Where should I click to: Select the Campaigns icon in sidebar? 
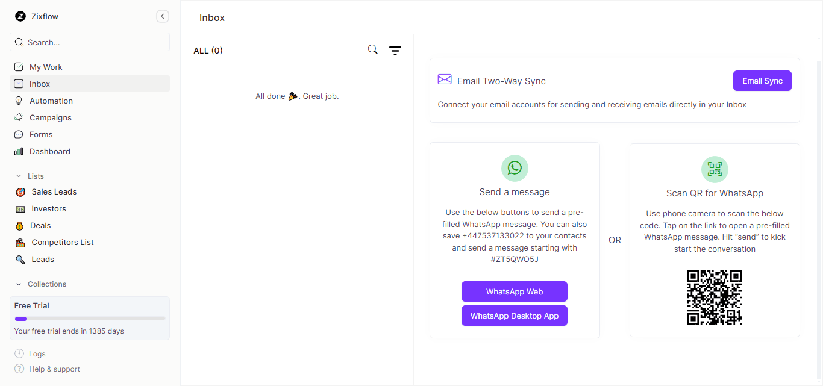tap(20, 117)
